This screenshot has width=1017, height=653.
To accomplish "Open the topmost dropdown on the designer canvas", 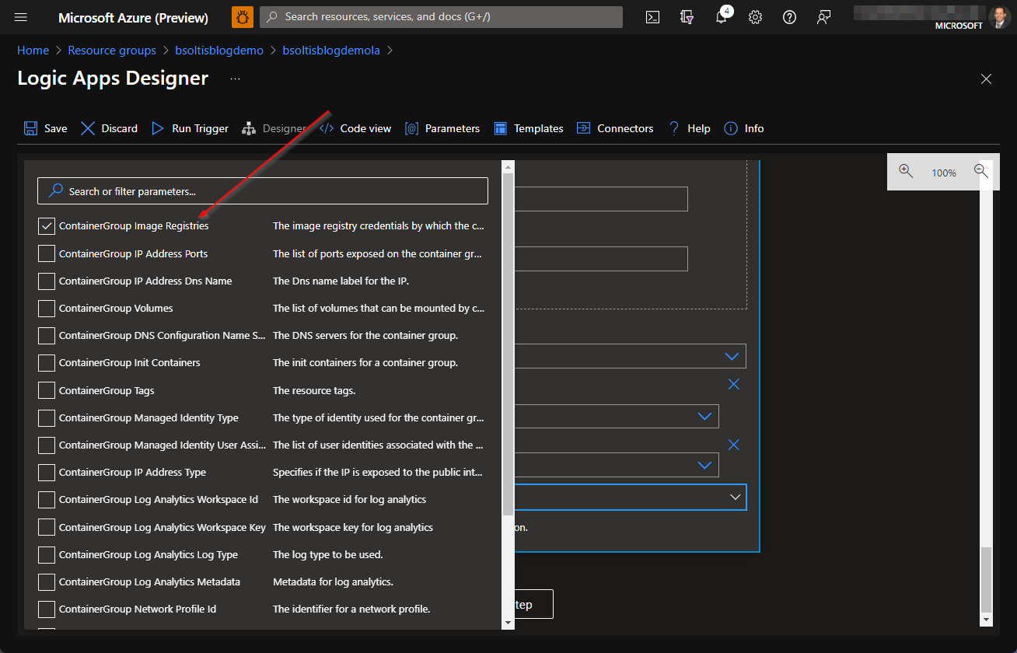I will click(731, 355).
